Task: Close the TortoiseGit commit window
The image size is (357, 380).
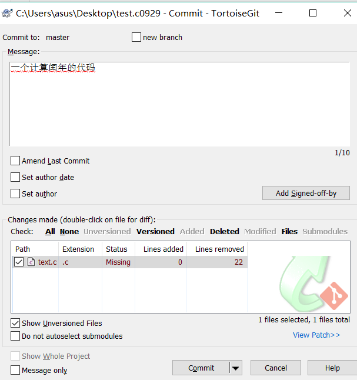Action: pos(348,13)
